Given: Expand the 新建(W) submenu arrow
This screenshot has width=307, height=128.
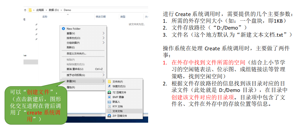Looking at the screenshot, I should (104, 81).
